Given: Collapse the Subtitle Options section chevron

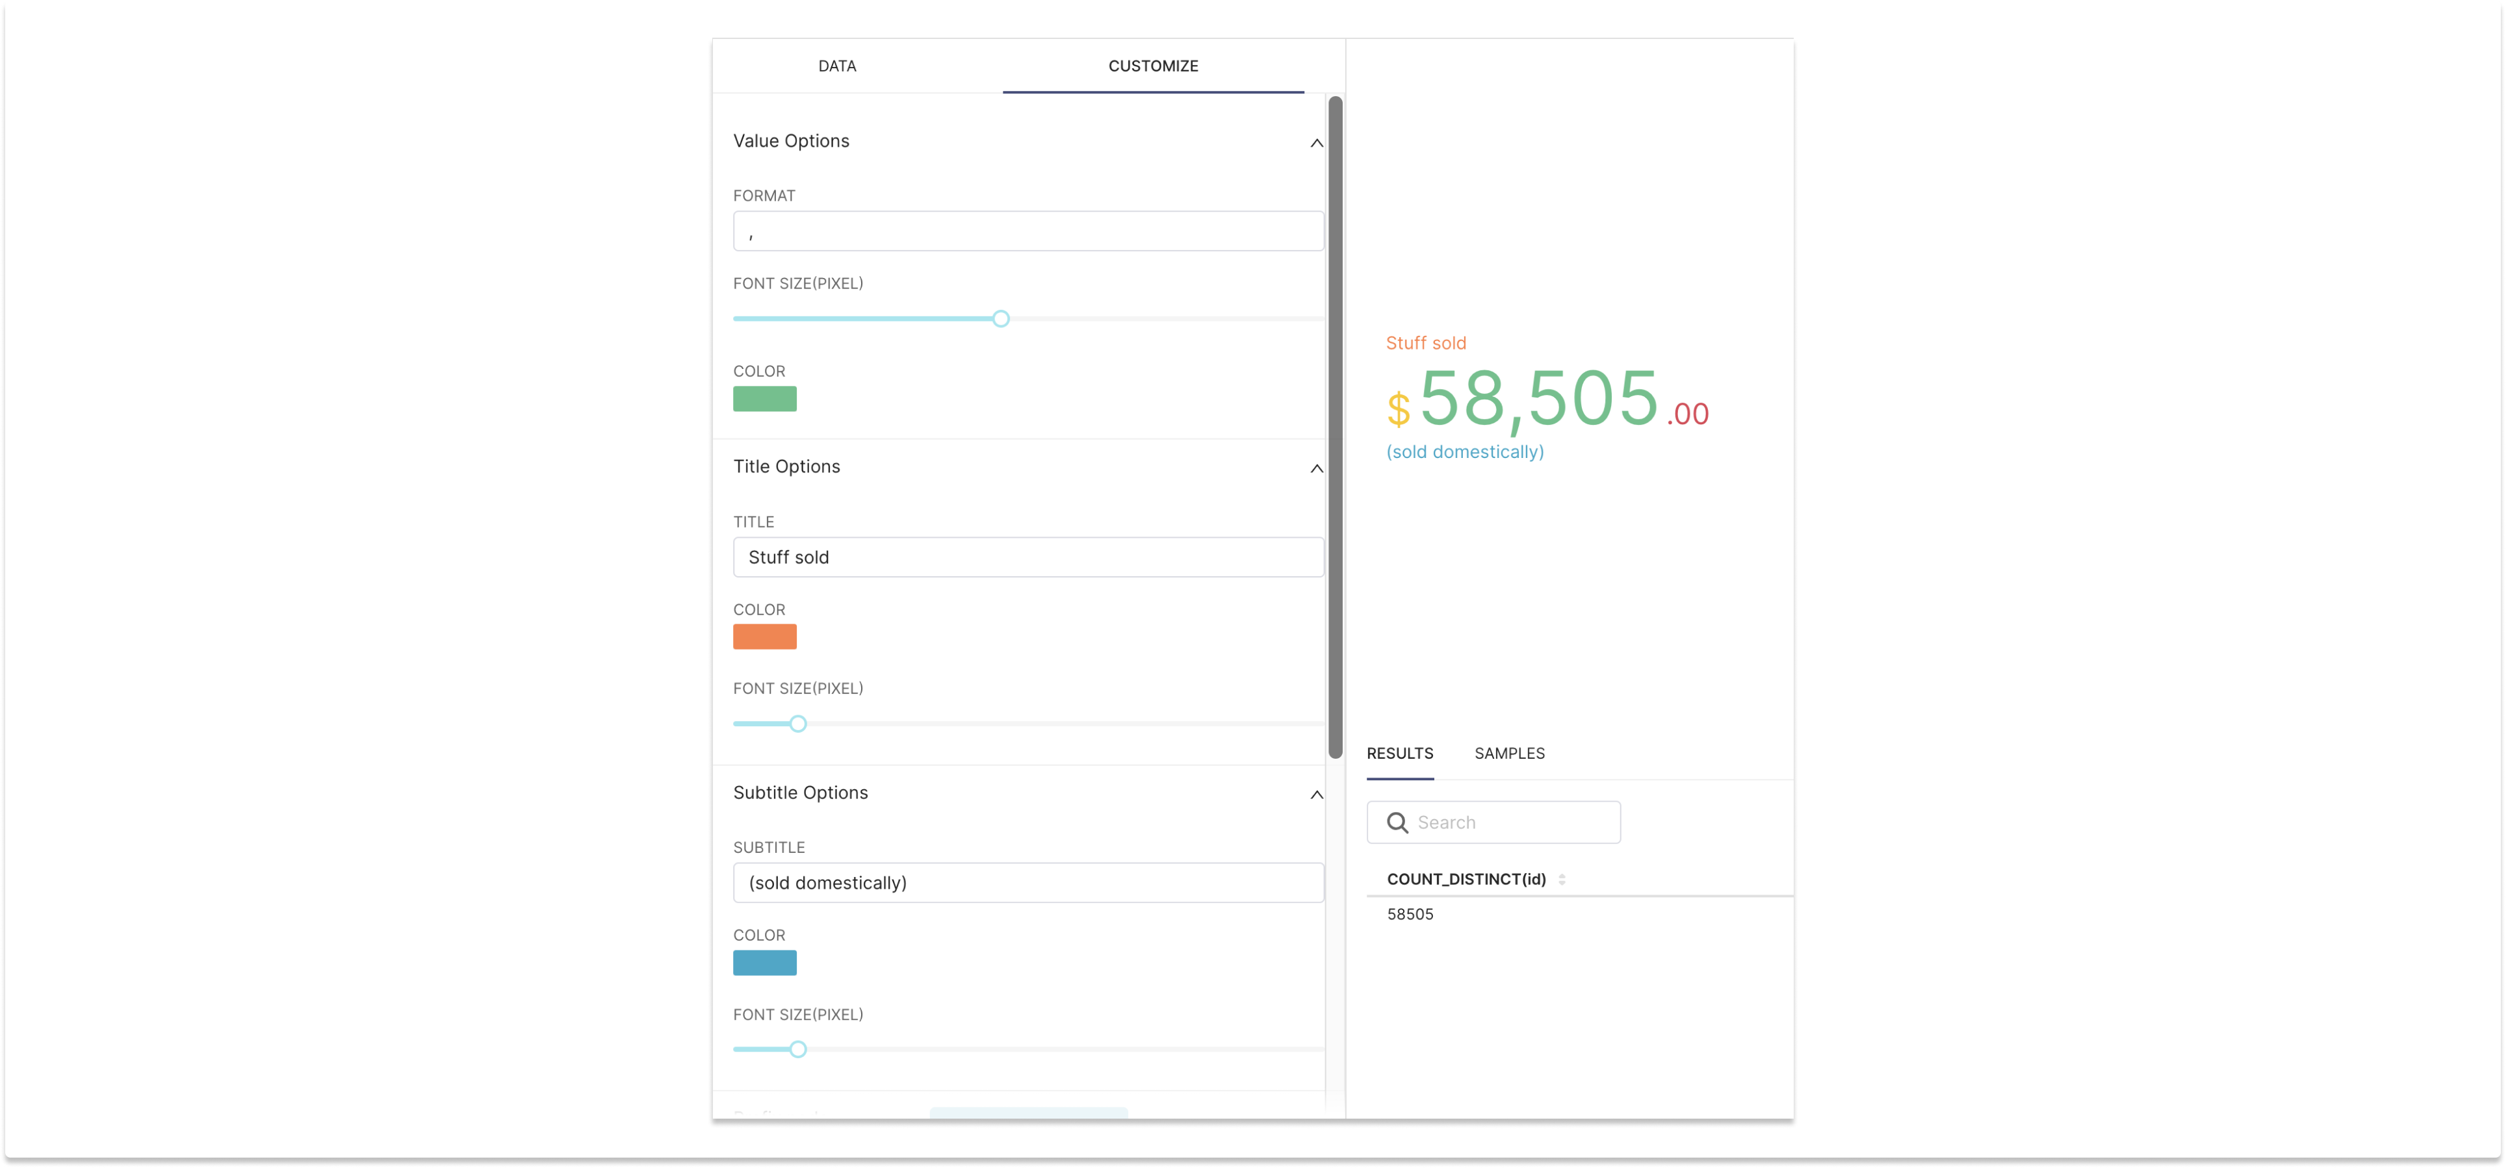Looking at the screenshot, I should pyautogui.click(x=1316, y=794).
